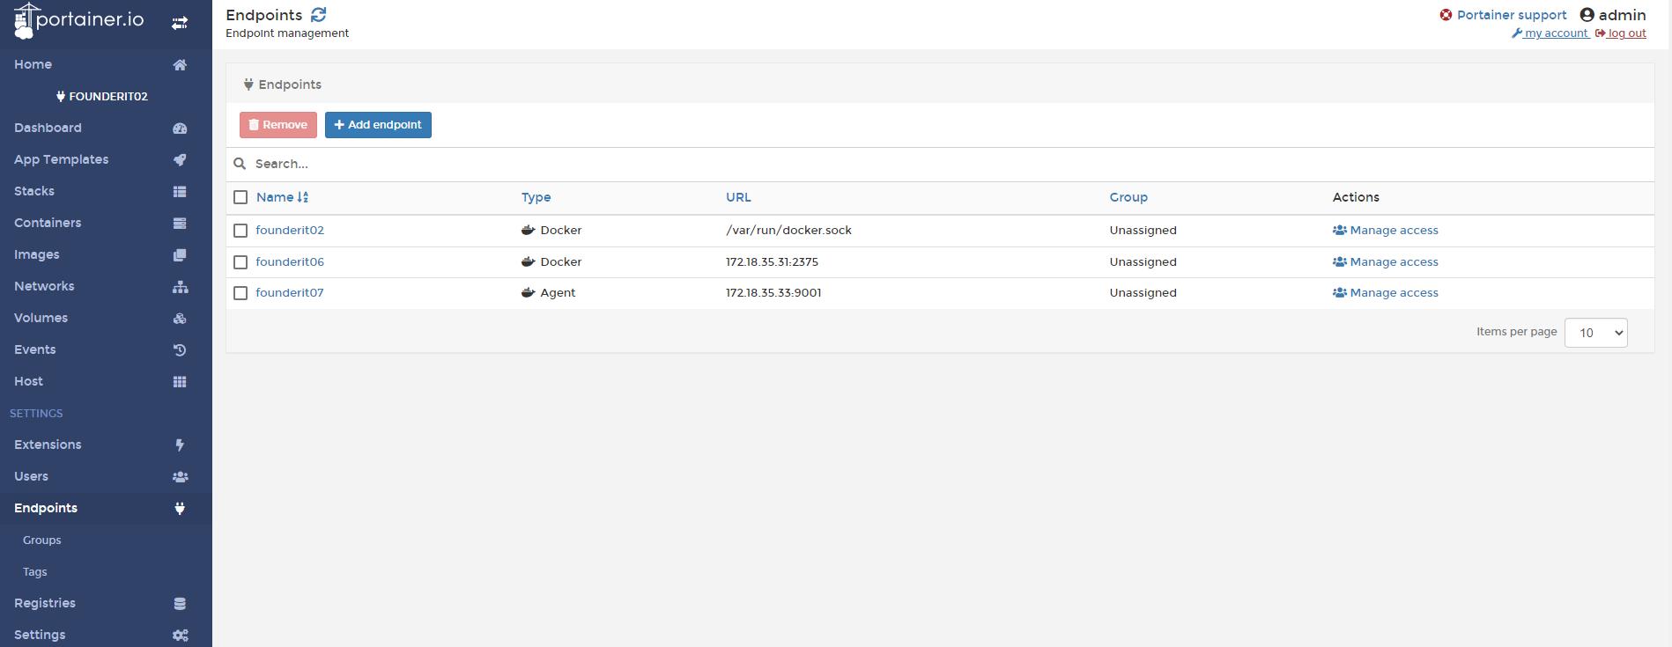Click the Add endpoint button
The width and height of the screenshot is (1672, 647).
(378, 125)
